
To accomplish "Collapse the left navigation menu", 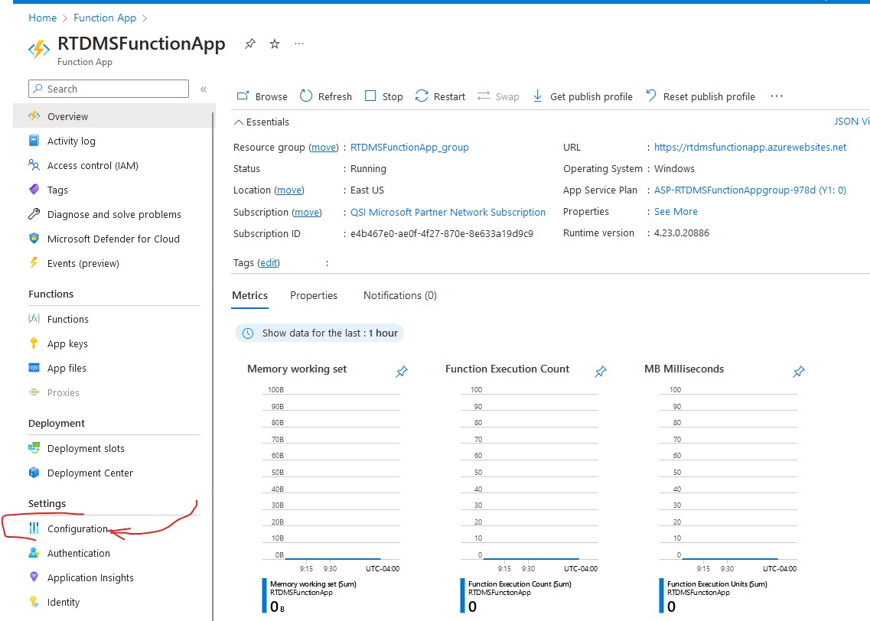I will [204, 89].
